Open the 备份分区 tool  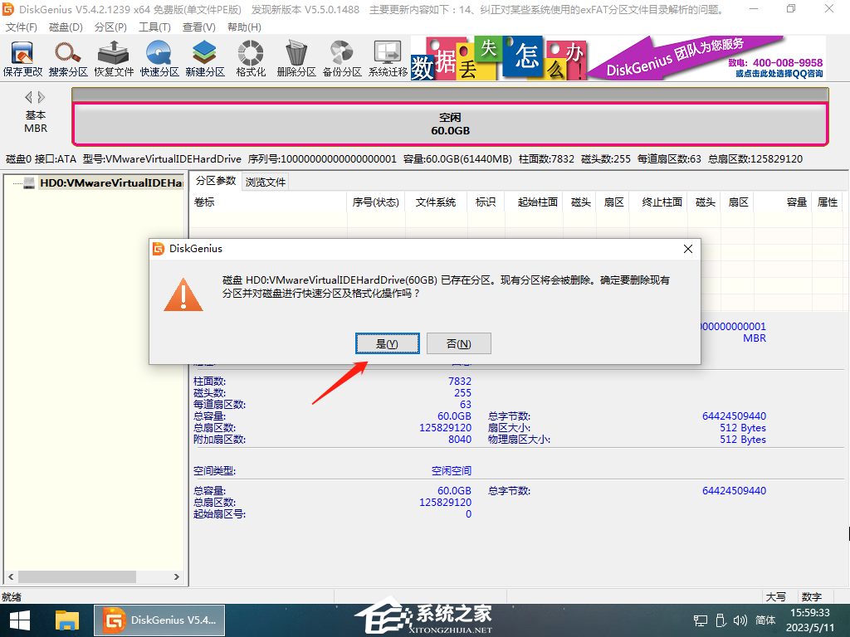pyautogui.click(x=342, y=59)
